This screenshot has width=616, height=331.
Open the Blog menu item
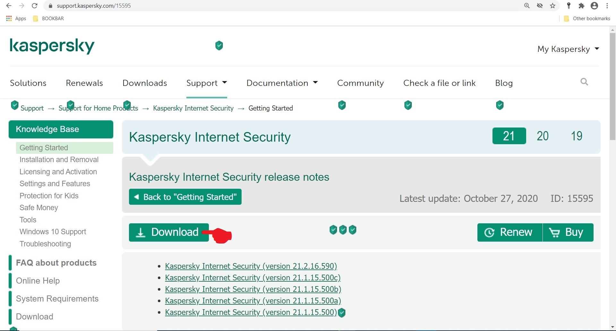504,83
